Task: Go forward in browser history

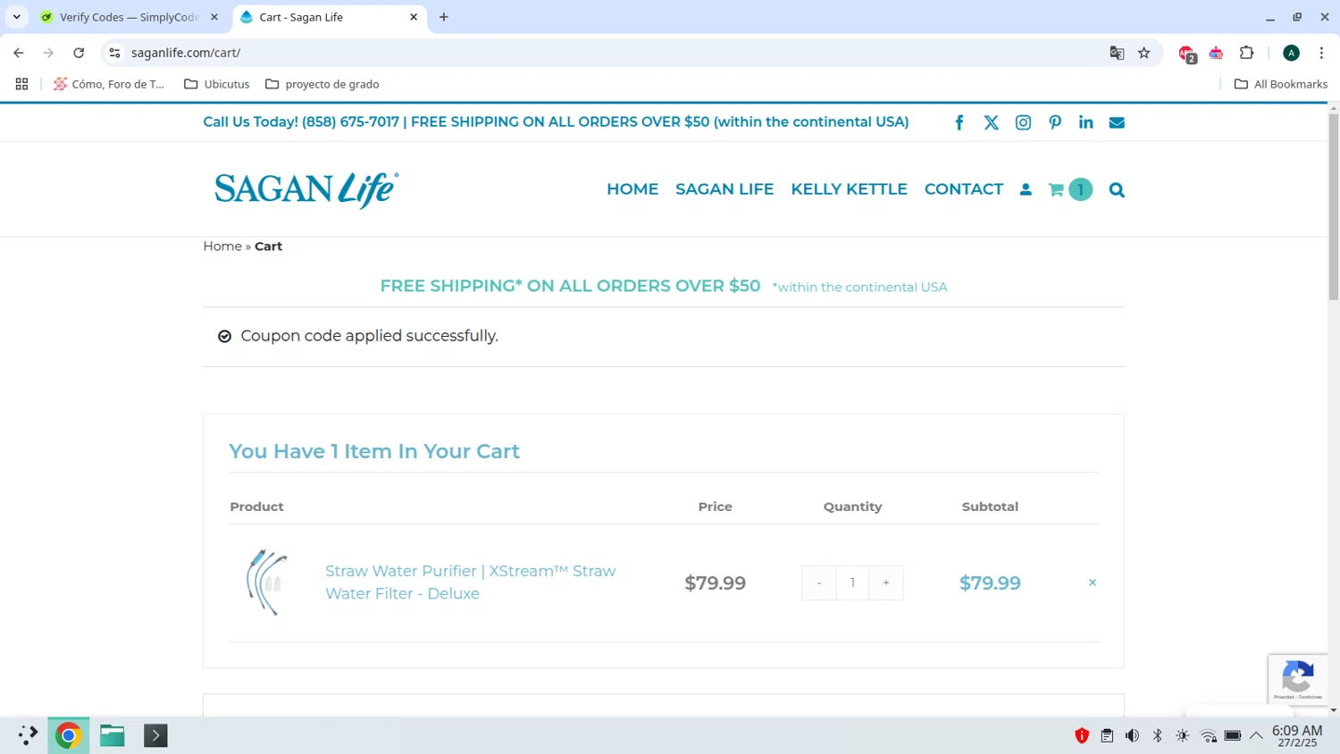Action: [48, 53]
